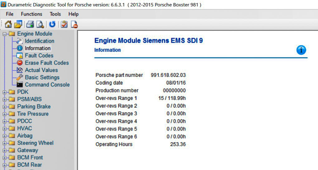Select the Information tree label
This screenshot has width=318, height=170.
coord(38,48)
